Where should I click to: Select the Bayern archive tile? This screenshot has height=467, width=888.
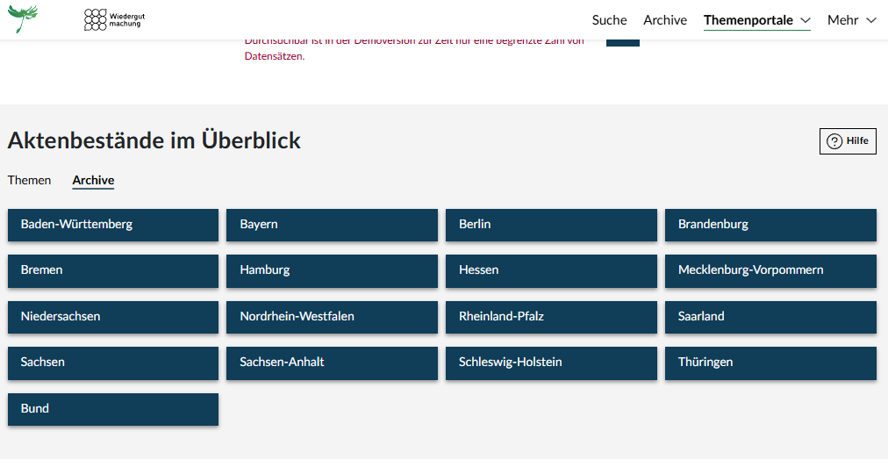[332, 225]
